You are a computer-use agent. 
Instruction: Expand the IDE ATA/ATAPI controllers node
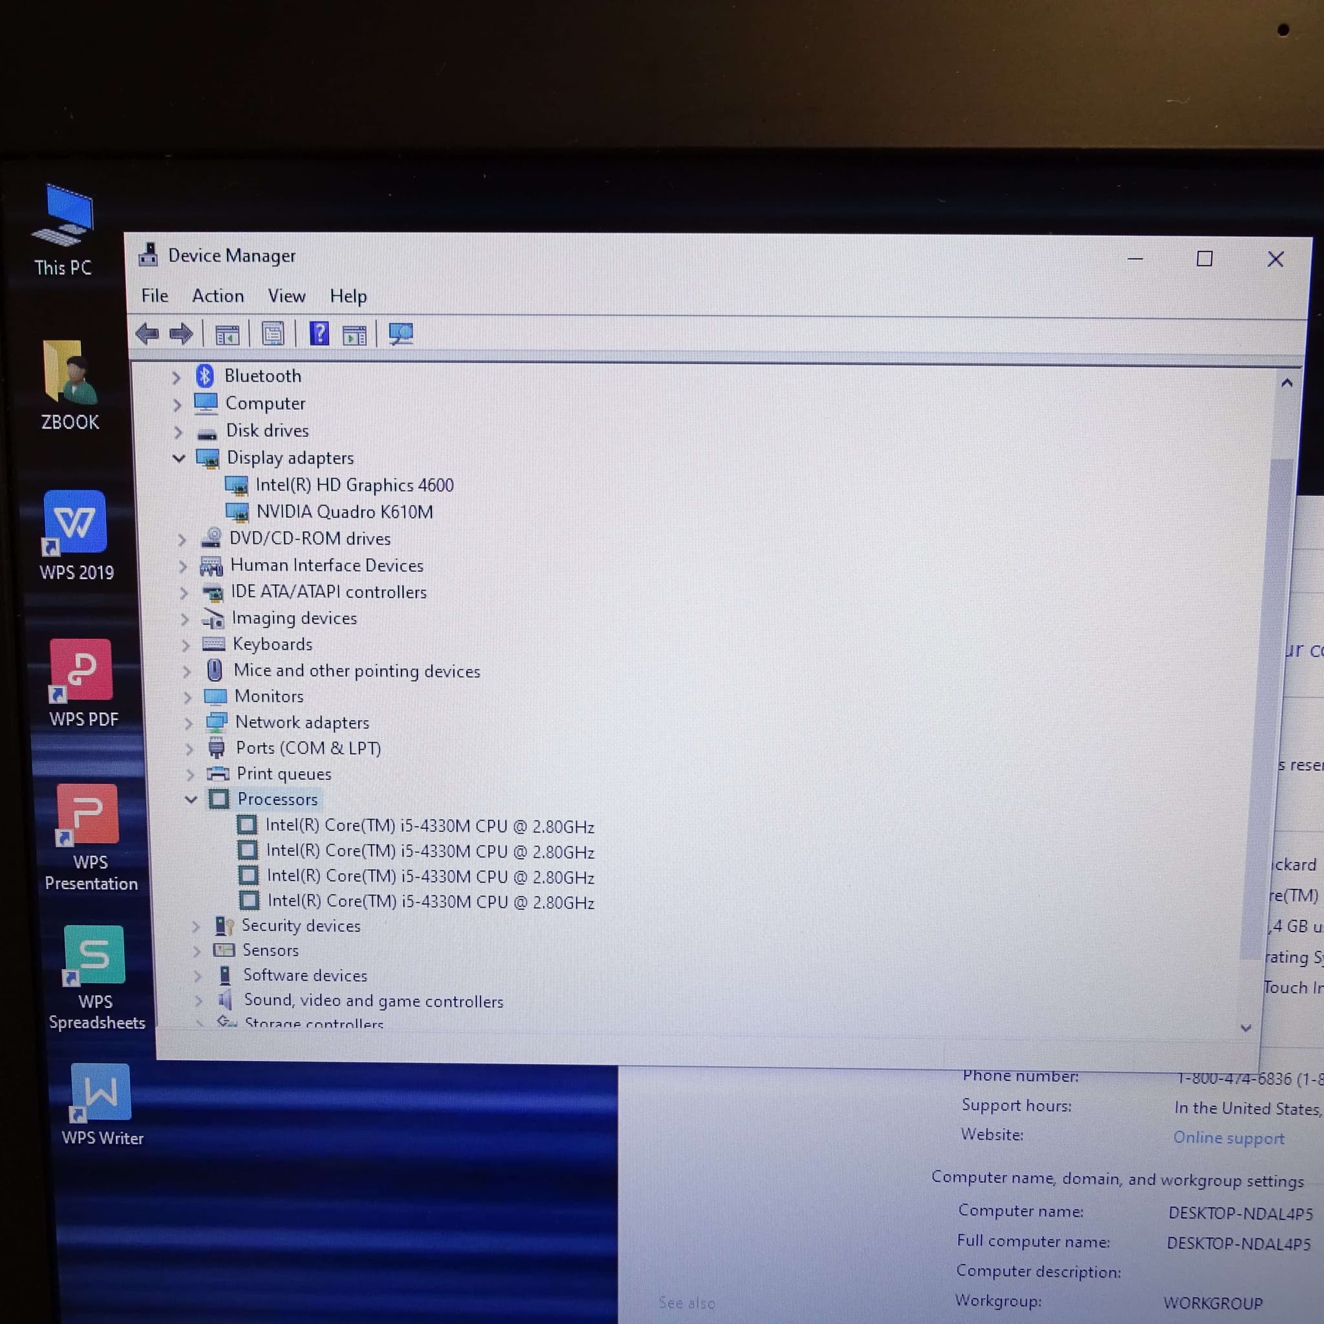click(x=183, y=593)
